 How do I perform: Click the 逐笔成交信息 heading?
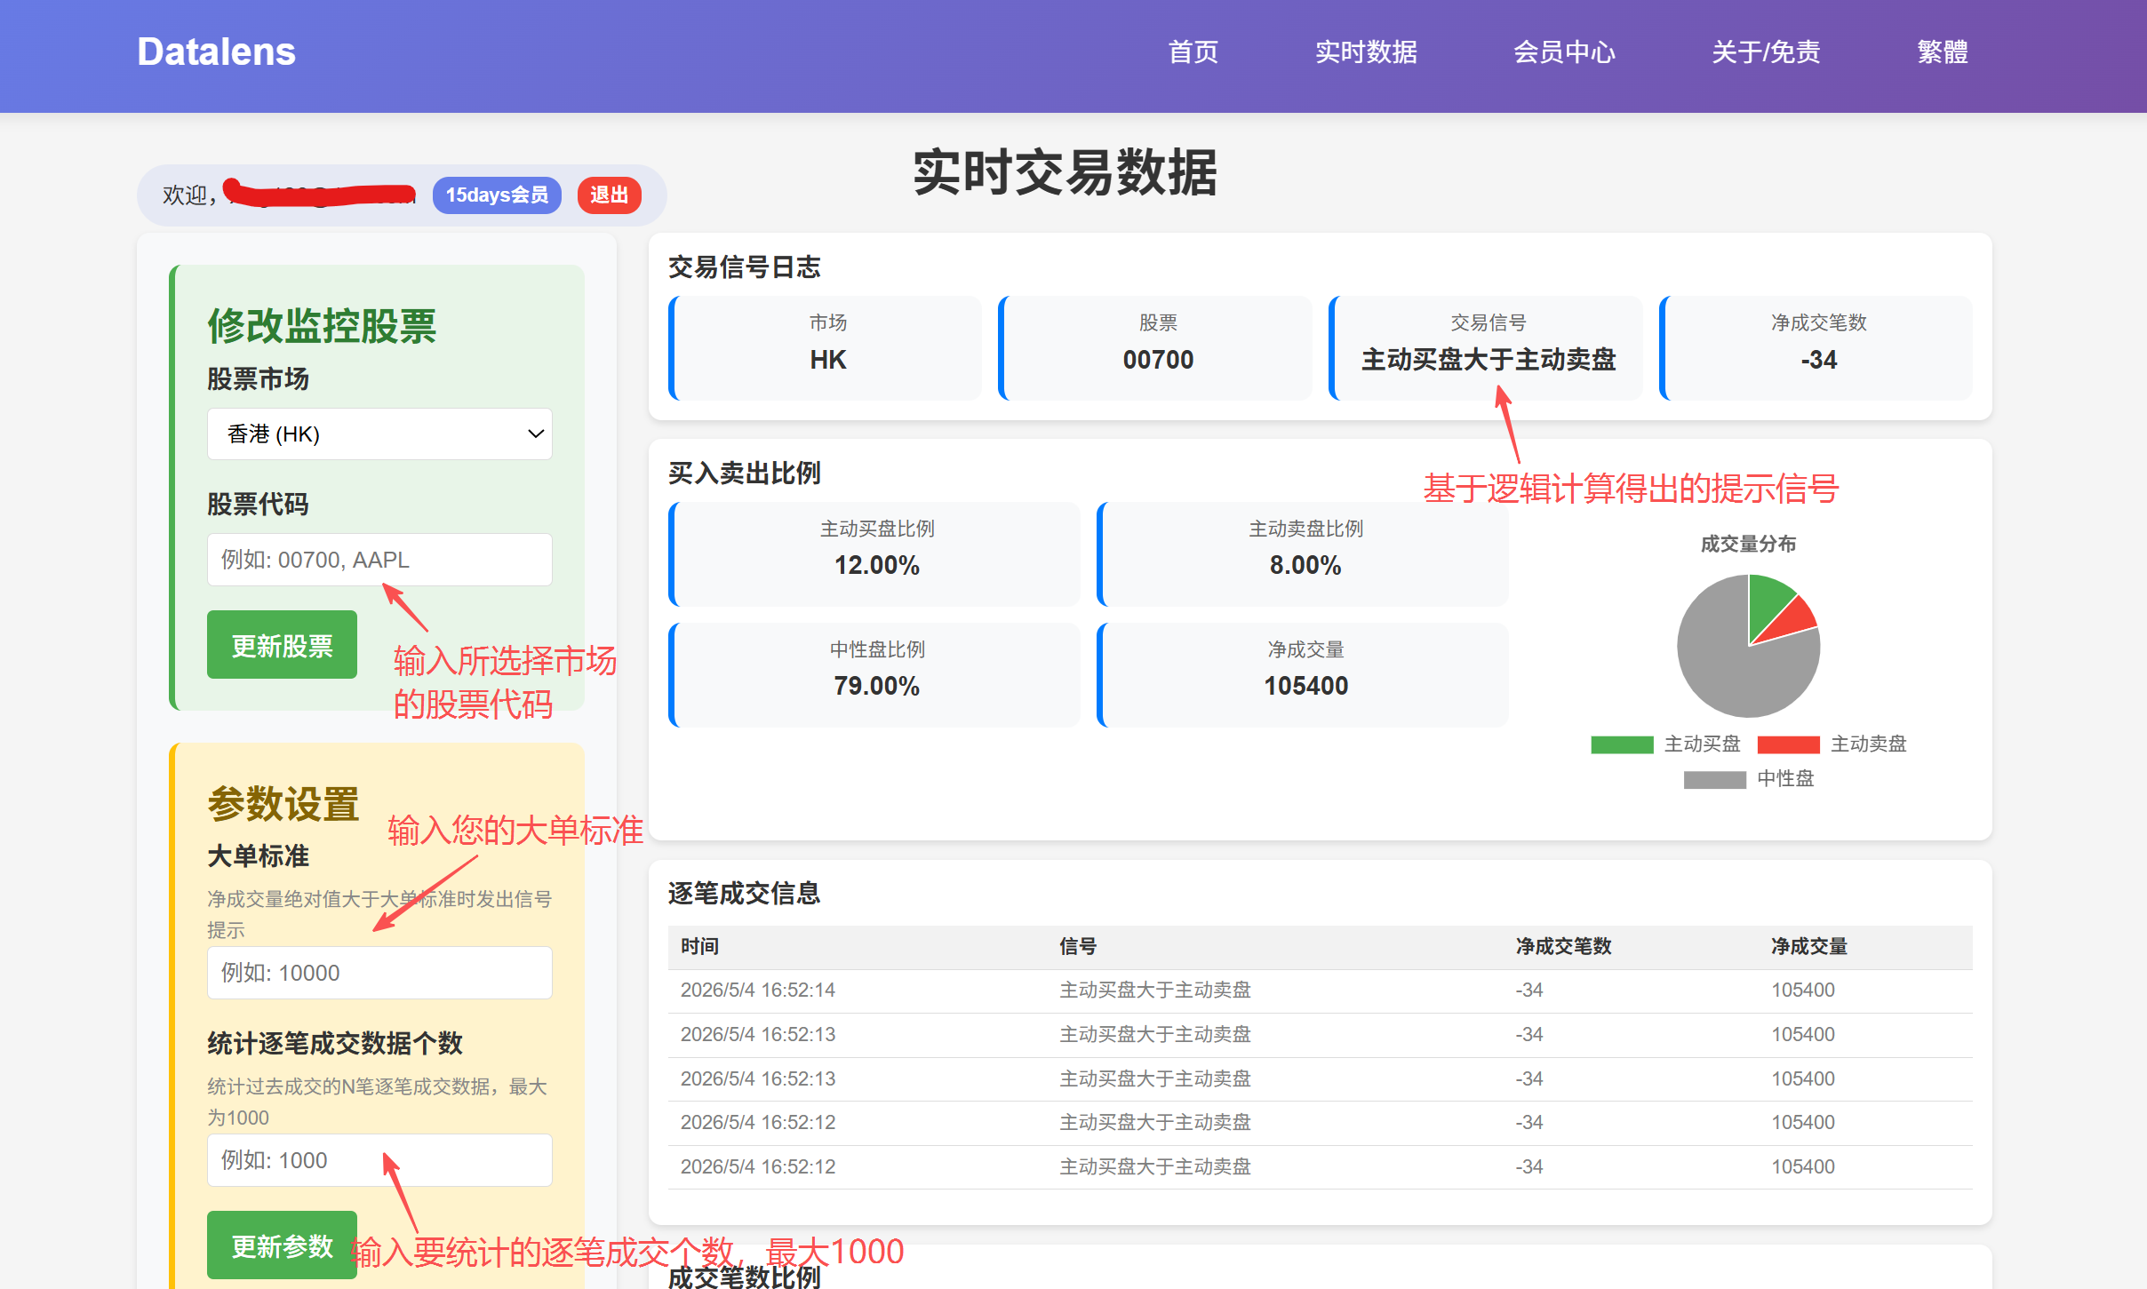coord(744,894)
